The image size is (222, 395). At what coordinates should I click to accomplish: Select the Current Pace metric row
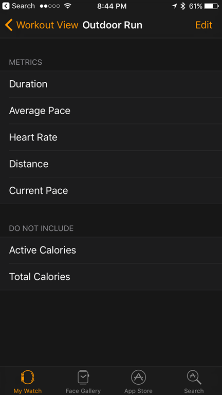click(111, 191)
